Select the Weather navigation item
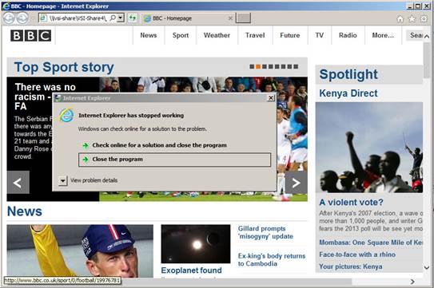Viewport: 434px width, 288px height. [x=217, y=35]
